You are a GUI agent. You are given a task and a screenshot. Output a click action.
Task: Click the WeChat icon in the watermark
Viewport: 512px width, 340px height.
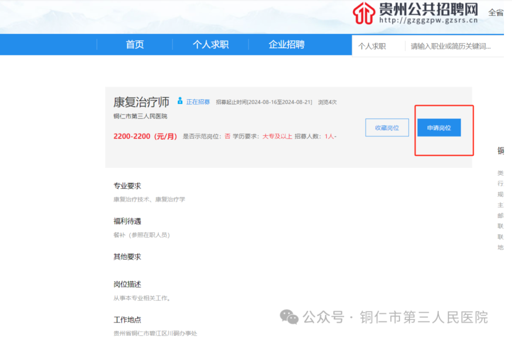[x=289, y=317]
